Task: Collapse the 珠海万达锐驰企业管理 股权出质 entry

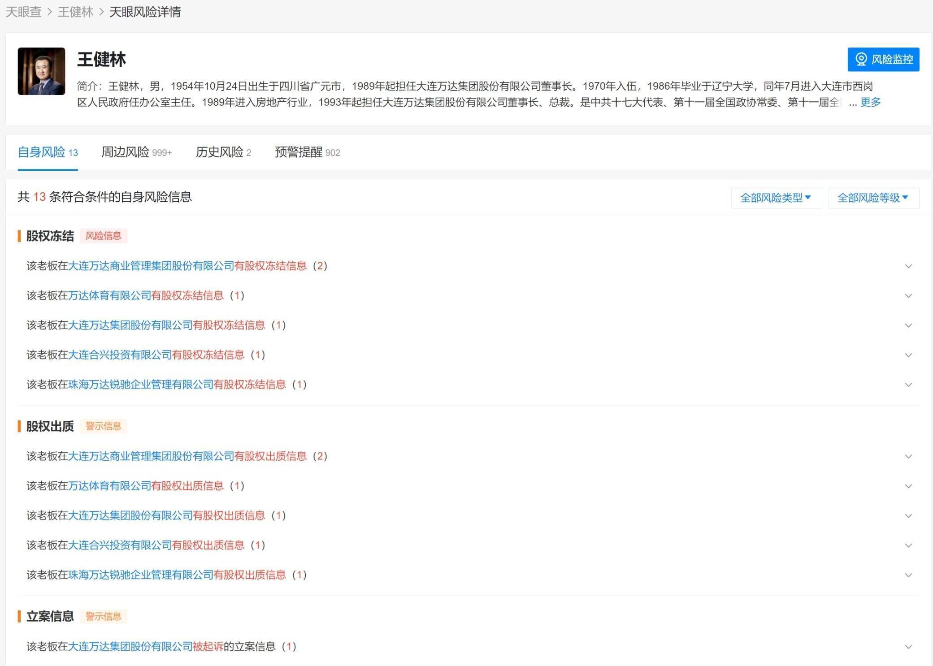Action: [x=909, y=575]
